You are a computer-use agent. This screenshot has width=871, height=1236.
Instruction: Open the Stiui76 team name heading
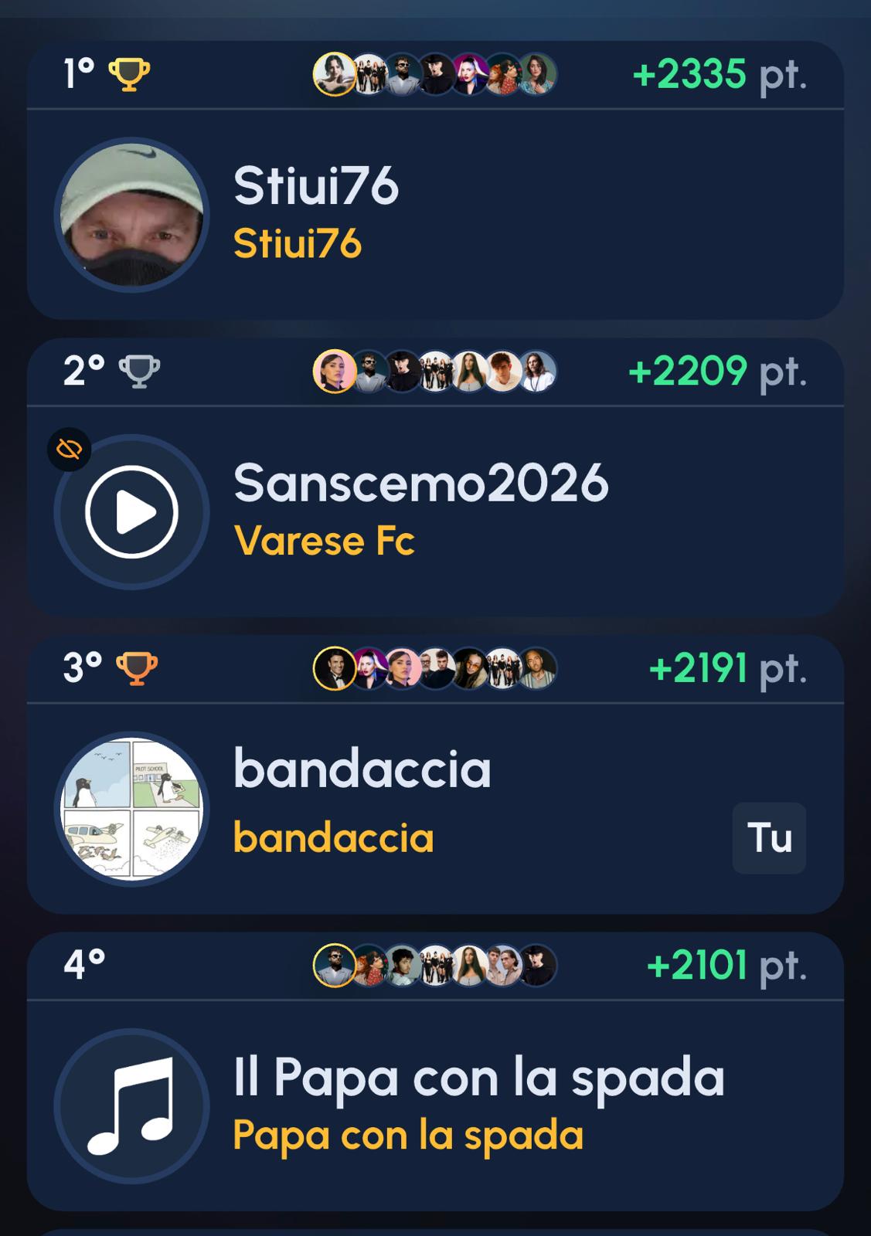coord(316,186)
